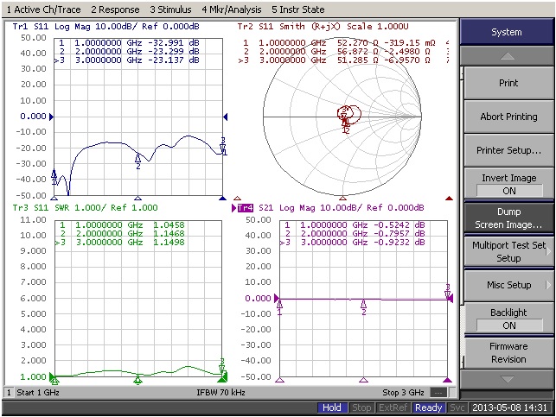Screen dimensions: 556x417
Task: Click Tr4 marker 3 filled triangle on axis
Action: 448,380
